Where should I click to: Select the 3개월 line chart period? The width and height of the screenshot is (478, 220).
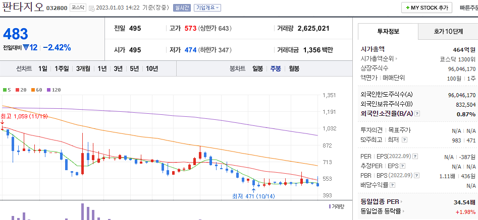click(83, 68)
